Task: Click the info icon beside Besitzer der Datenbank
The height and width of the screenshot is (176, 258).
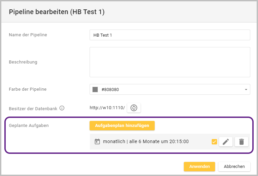Action: coord(62,108)
